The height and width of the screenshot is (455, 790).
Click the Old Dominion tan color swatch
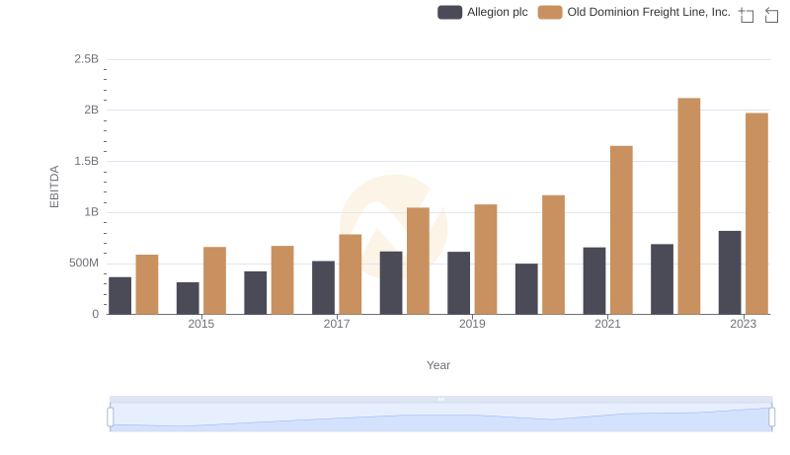[550, 12]
